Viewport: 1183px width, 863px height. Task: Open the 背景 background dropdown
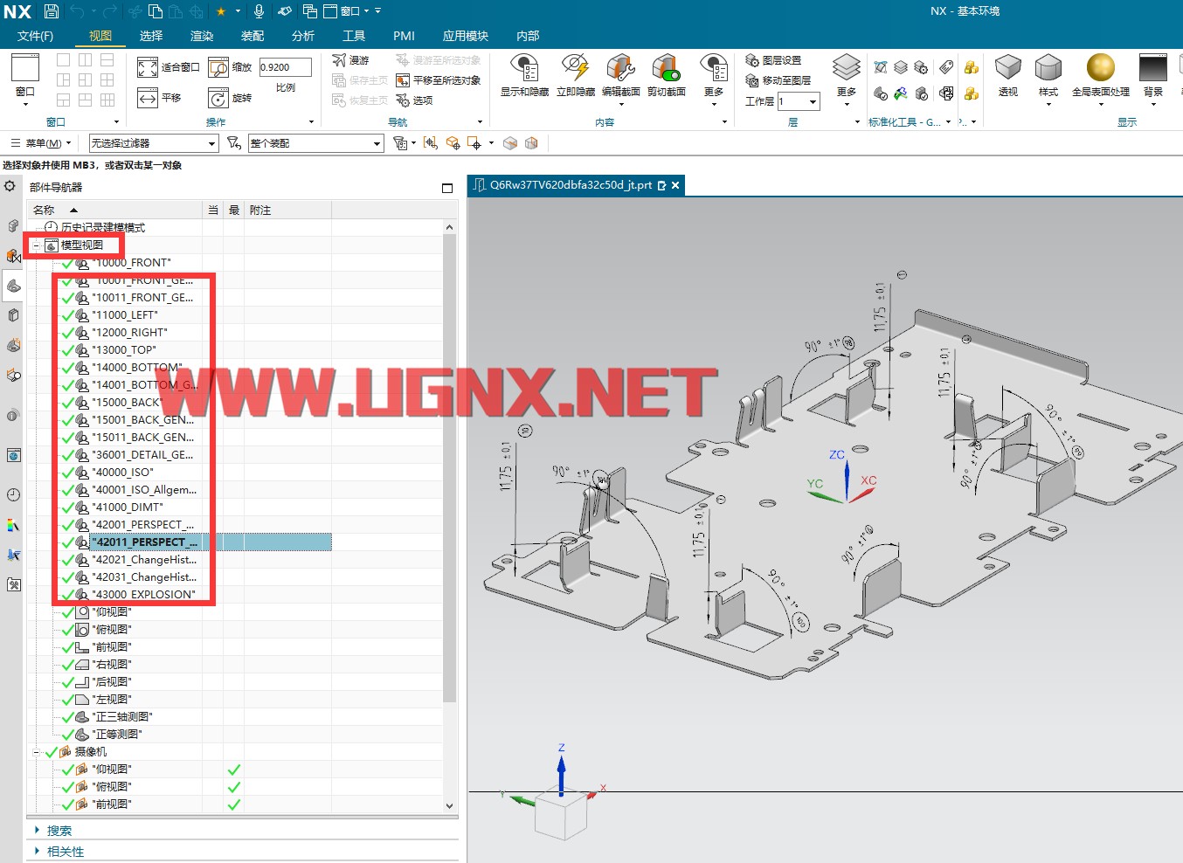(1153, 80)
